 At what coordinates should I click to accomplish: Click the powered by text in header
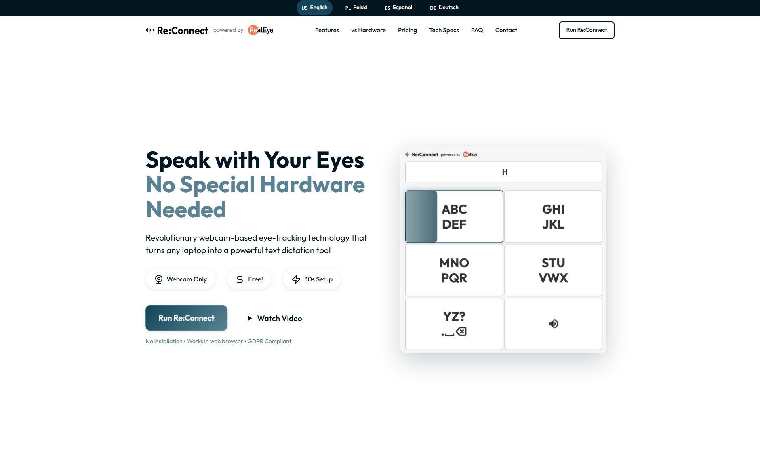click(228, 30)
